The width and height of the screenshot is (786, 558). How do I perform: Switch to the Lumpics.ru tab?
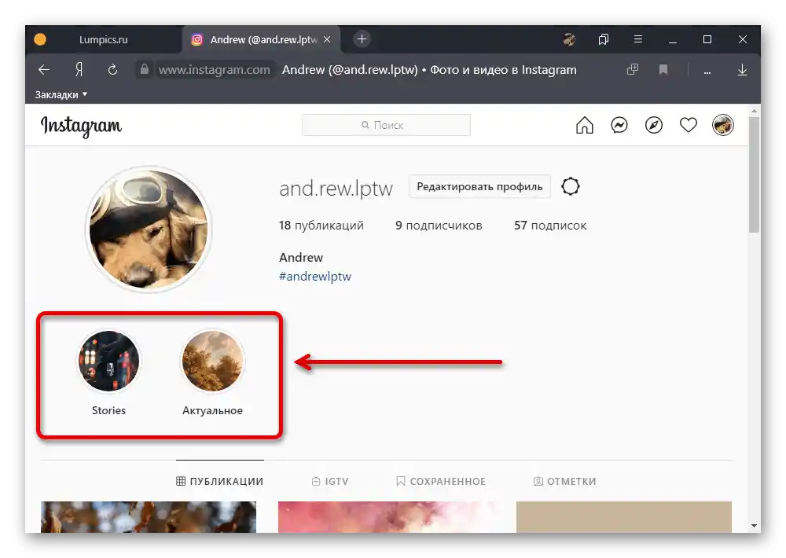tap(103, 39)
